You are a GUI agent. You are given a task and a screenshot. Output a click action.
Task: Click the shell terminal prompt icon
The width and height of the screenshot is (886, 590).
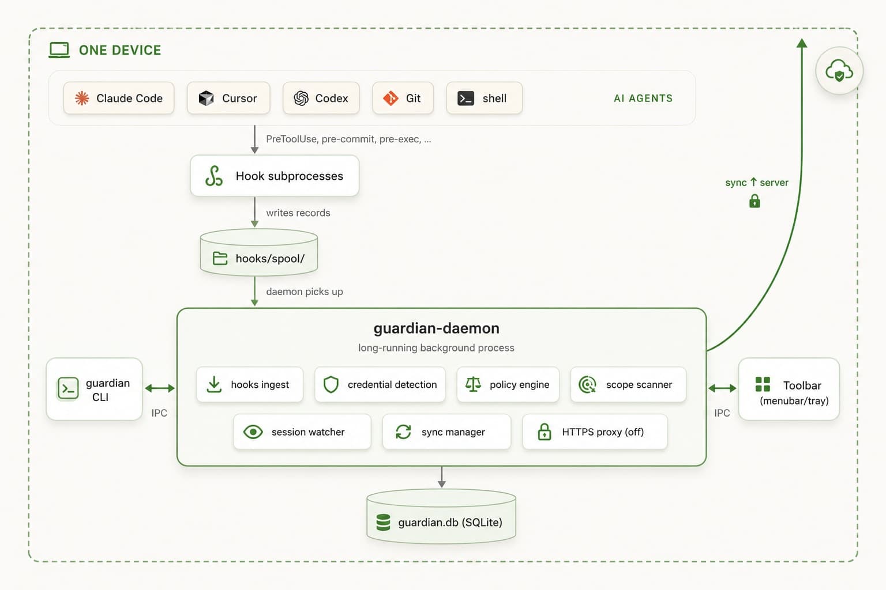pos(465,99)
